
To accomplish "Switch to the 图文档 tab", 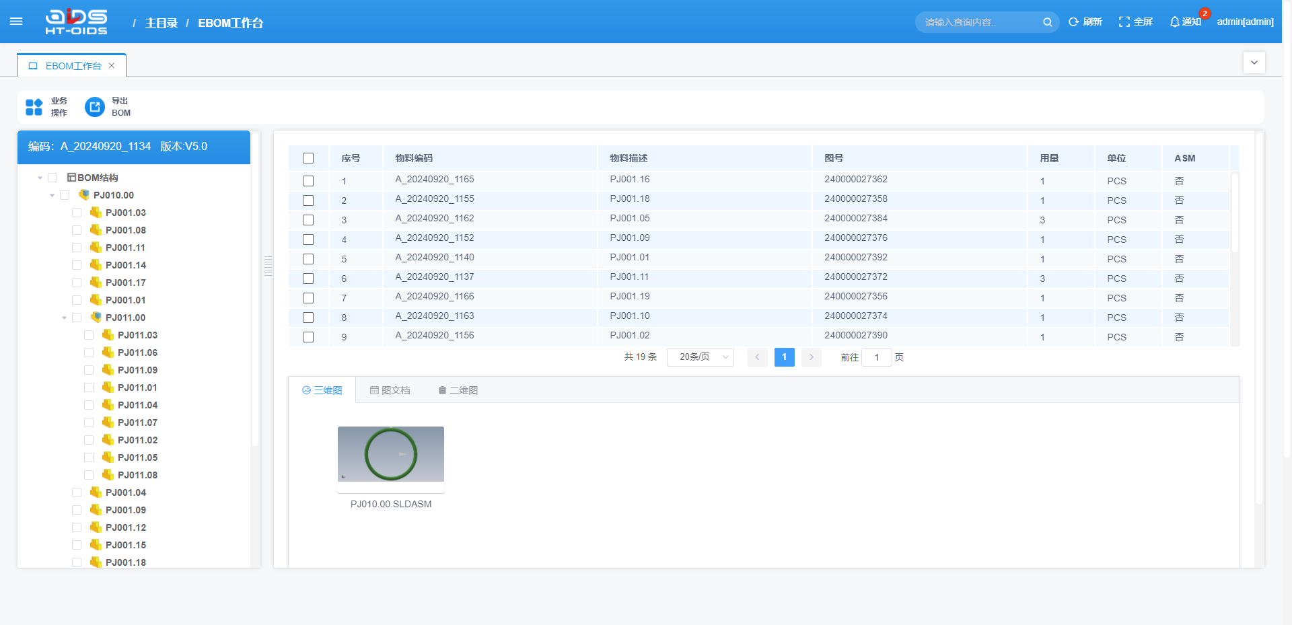I will [x=390, y=390].
